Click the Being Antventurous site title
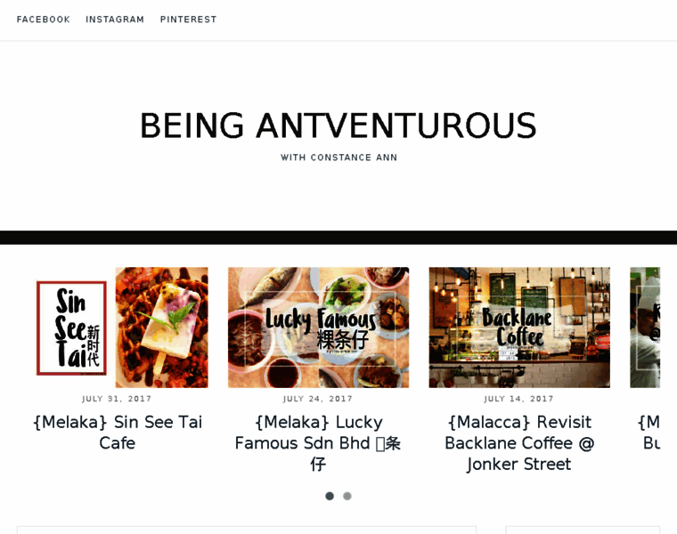This screenshot has width=677, height=534. (x=338, y=126)
